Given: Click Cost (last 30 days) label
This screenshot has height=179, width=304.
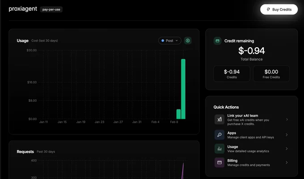Looking at the screenshot, I should tap(45, 41).
